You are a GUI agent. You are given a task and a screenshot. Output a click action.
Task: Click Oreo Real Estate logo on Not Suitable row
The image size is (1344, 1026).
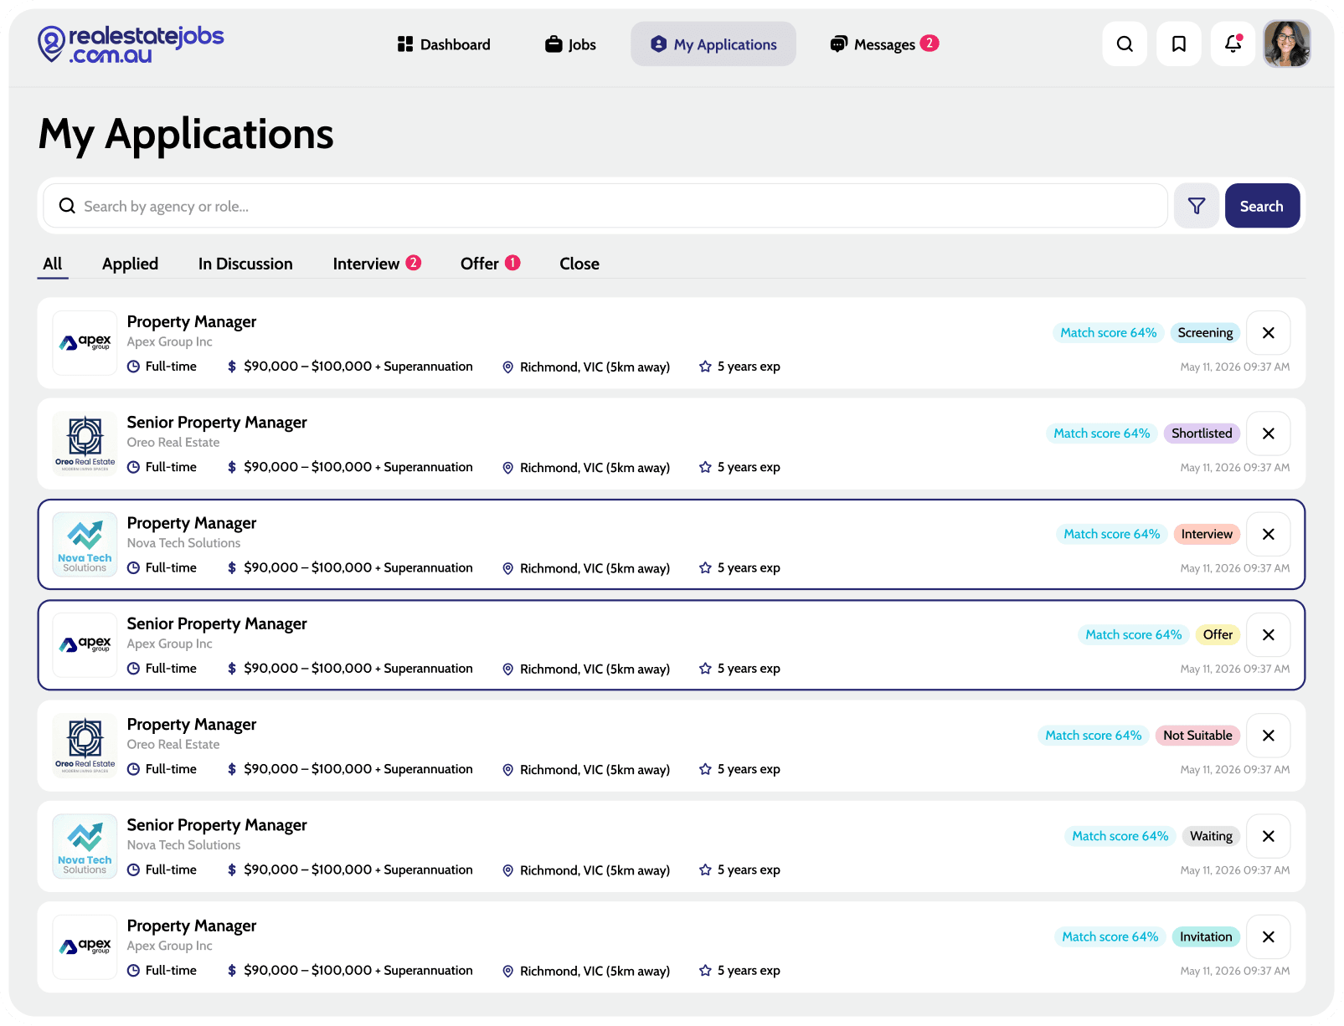(x=85, y=746)
